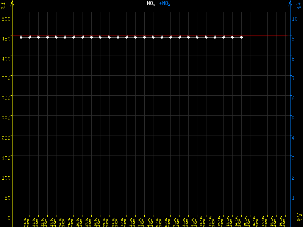
Task: Click the 500 value on left axis
Action: 6,18
